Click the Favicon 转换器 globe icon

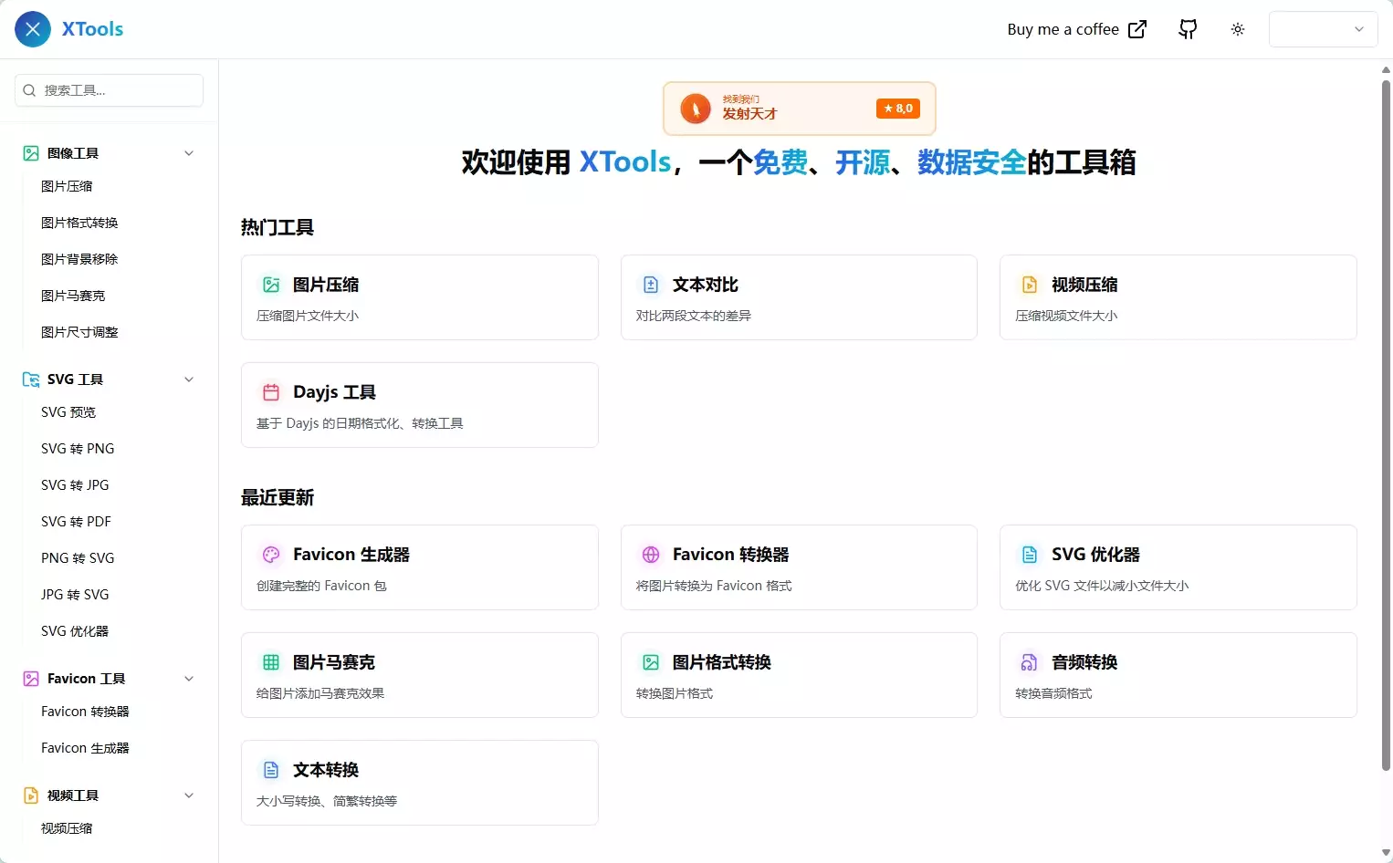point(651,555)
